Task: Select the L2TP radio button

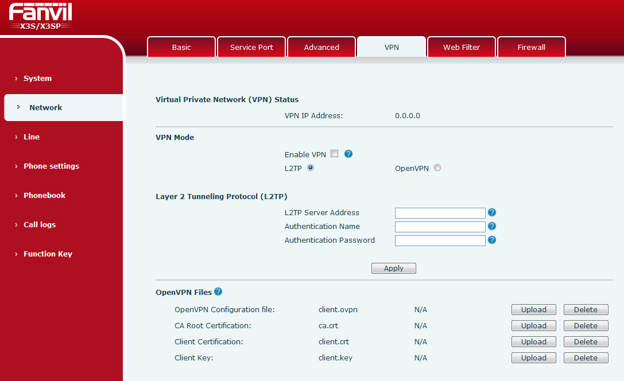Action: tap(311, 168)
